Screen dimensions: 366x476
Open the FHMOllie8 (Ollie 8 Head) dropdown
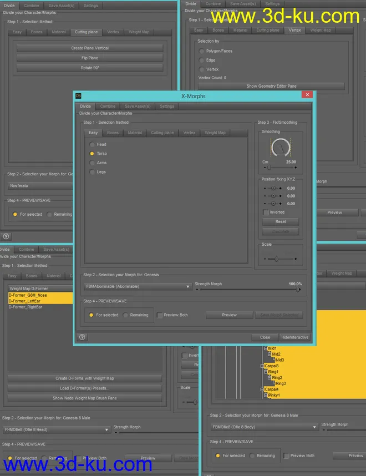click(x=59, y=429)
